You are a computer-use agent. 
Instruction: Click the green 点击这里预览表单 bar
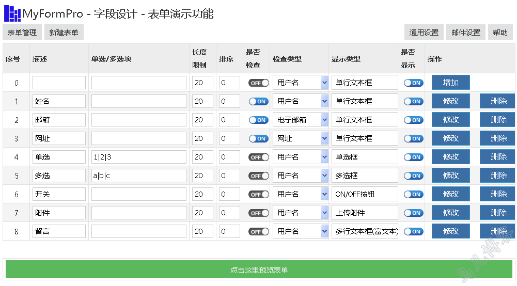tap(259, 270)
